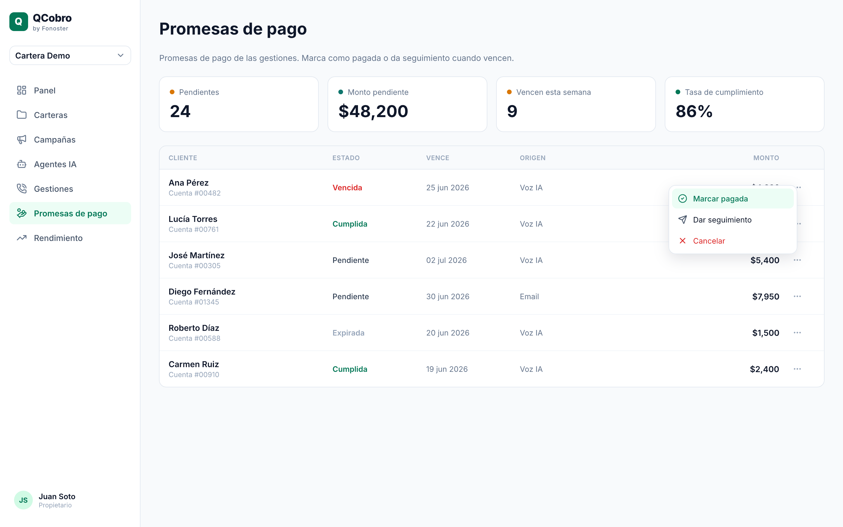Click the Agentes IA robot icon
Image resolution: width=843 pixels, height=527 pixels.
pyautogui.click(x=22, y=164)
